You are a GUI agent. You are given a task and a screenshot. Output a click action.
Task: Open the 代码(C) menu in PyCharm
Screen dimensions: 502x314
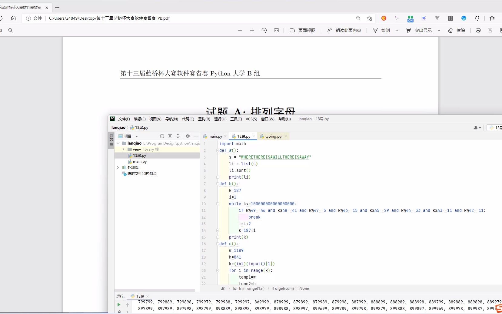(188, 119)
